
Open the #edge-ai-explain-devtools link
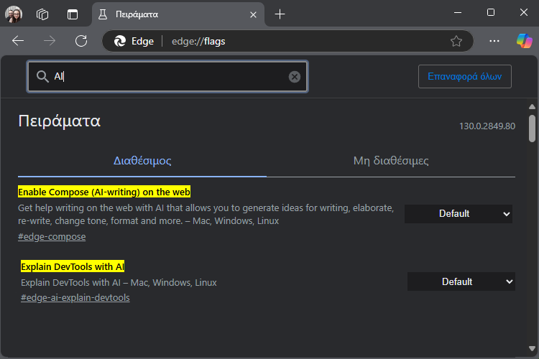(x=75, y=297)
